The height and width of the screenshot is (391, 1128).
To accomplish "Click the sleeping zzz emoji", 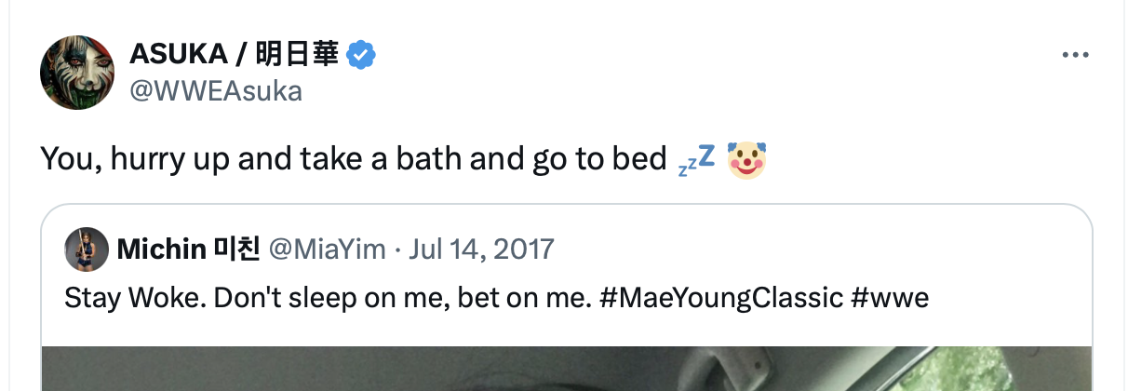I will tap(695, 160).
